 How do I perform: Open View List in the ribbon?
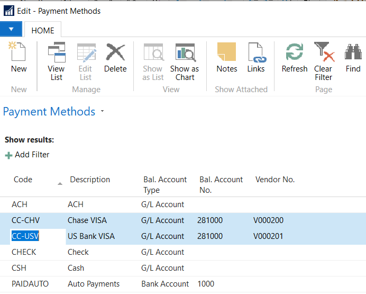click(x=56, y=54)
